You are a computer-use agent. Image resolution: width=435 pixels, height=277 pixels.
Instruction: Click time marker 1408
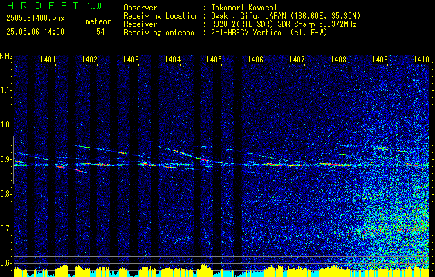[x=338, y=59]
